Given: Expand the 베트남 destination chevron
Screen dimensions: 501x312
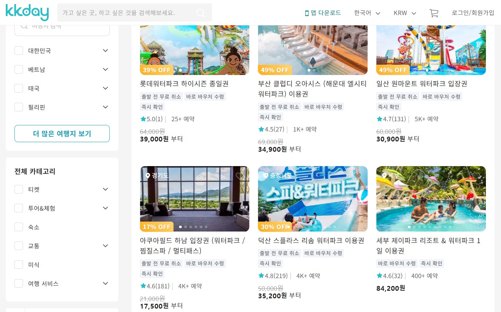Looking at the screenshot, I should coord(105,70).
